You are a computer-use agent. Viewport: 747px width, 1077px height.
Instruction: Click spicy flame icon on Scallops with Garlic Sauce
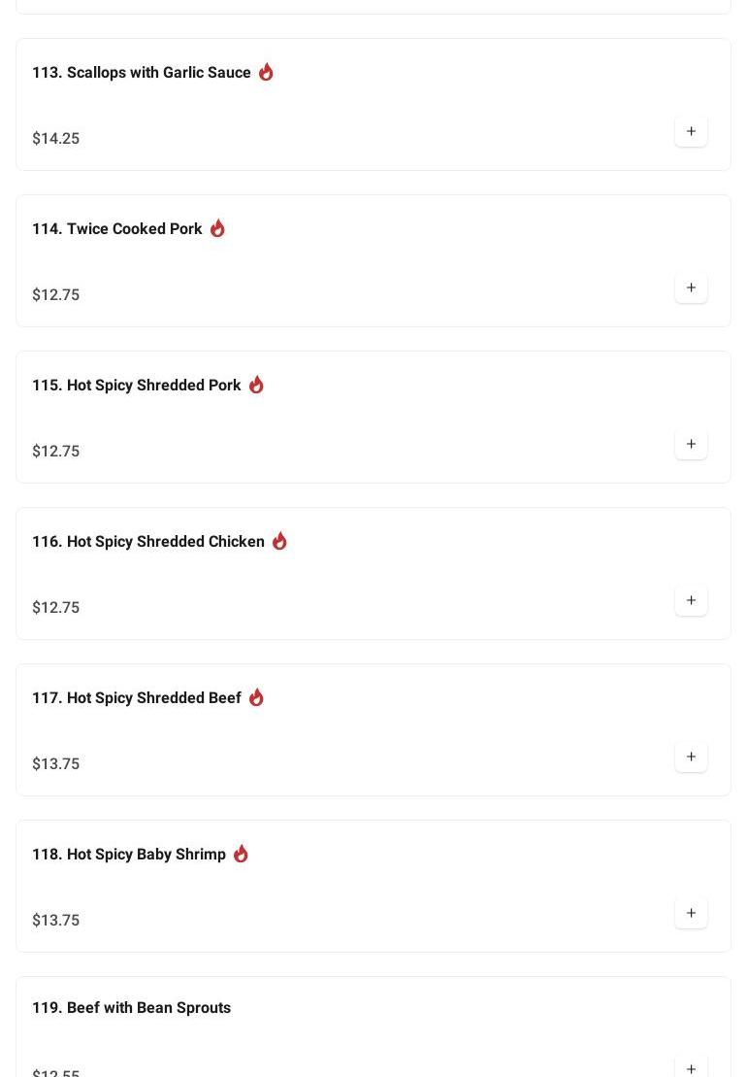tap(266, 72)
